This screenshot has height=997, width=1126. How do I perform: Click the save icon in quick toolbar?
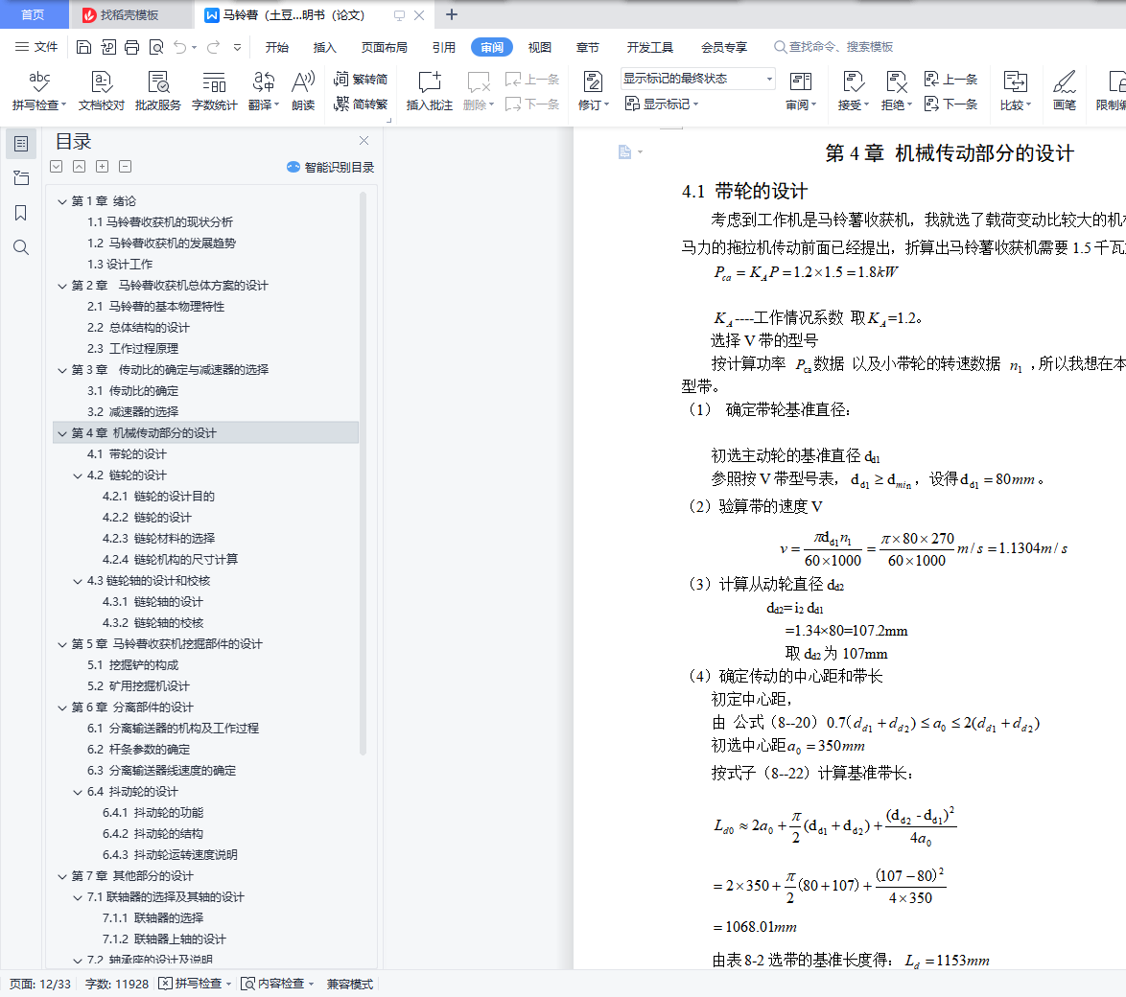click(84, 47)
